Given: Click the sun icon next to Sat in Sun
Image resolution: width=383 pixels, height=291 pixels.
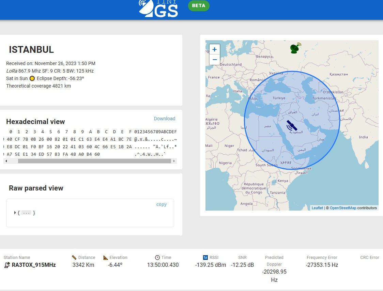Looking at the screenshot, I should point(32,78).
